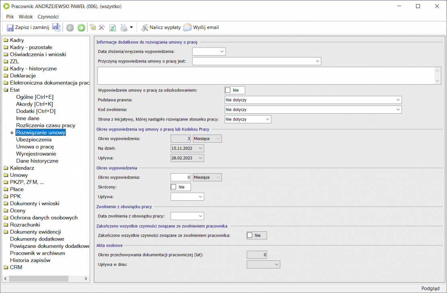Viewport: 447px width, 293px height.
Task: Toggle the 'Skrócony' checkbox
Action: (174, 187)
